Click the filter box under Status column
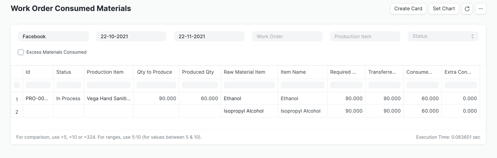The image size is (497, 158). (x=68, y=85)
